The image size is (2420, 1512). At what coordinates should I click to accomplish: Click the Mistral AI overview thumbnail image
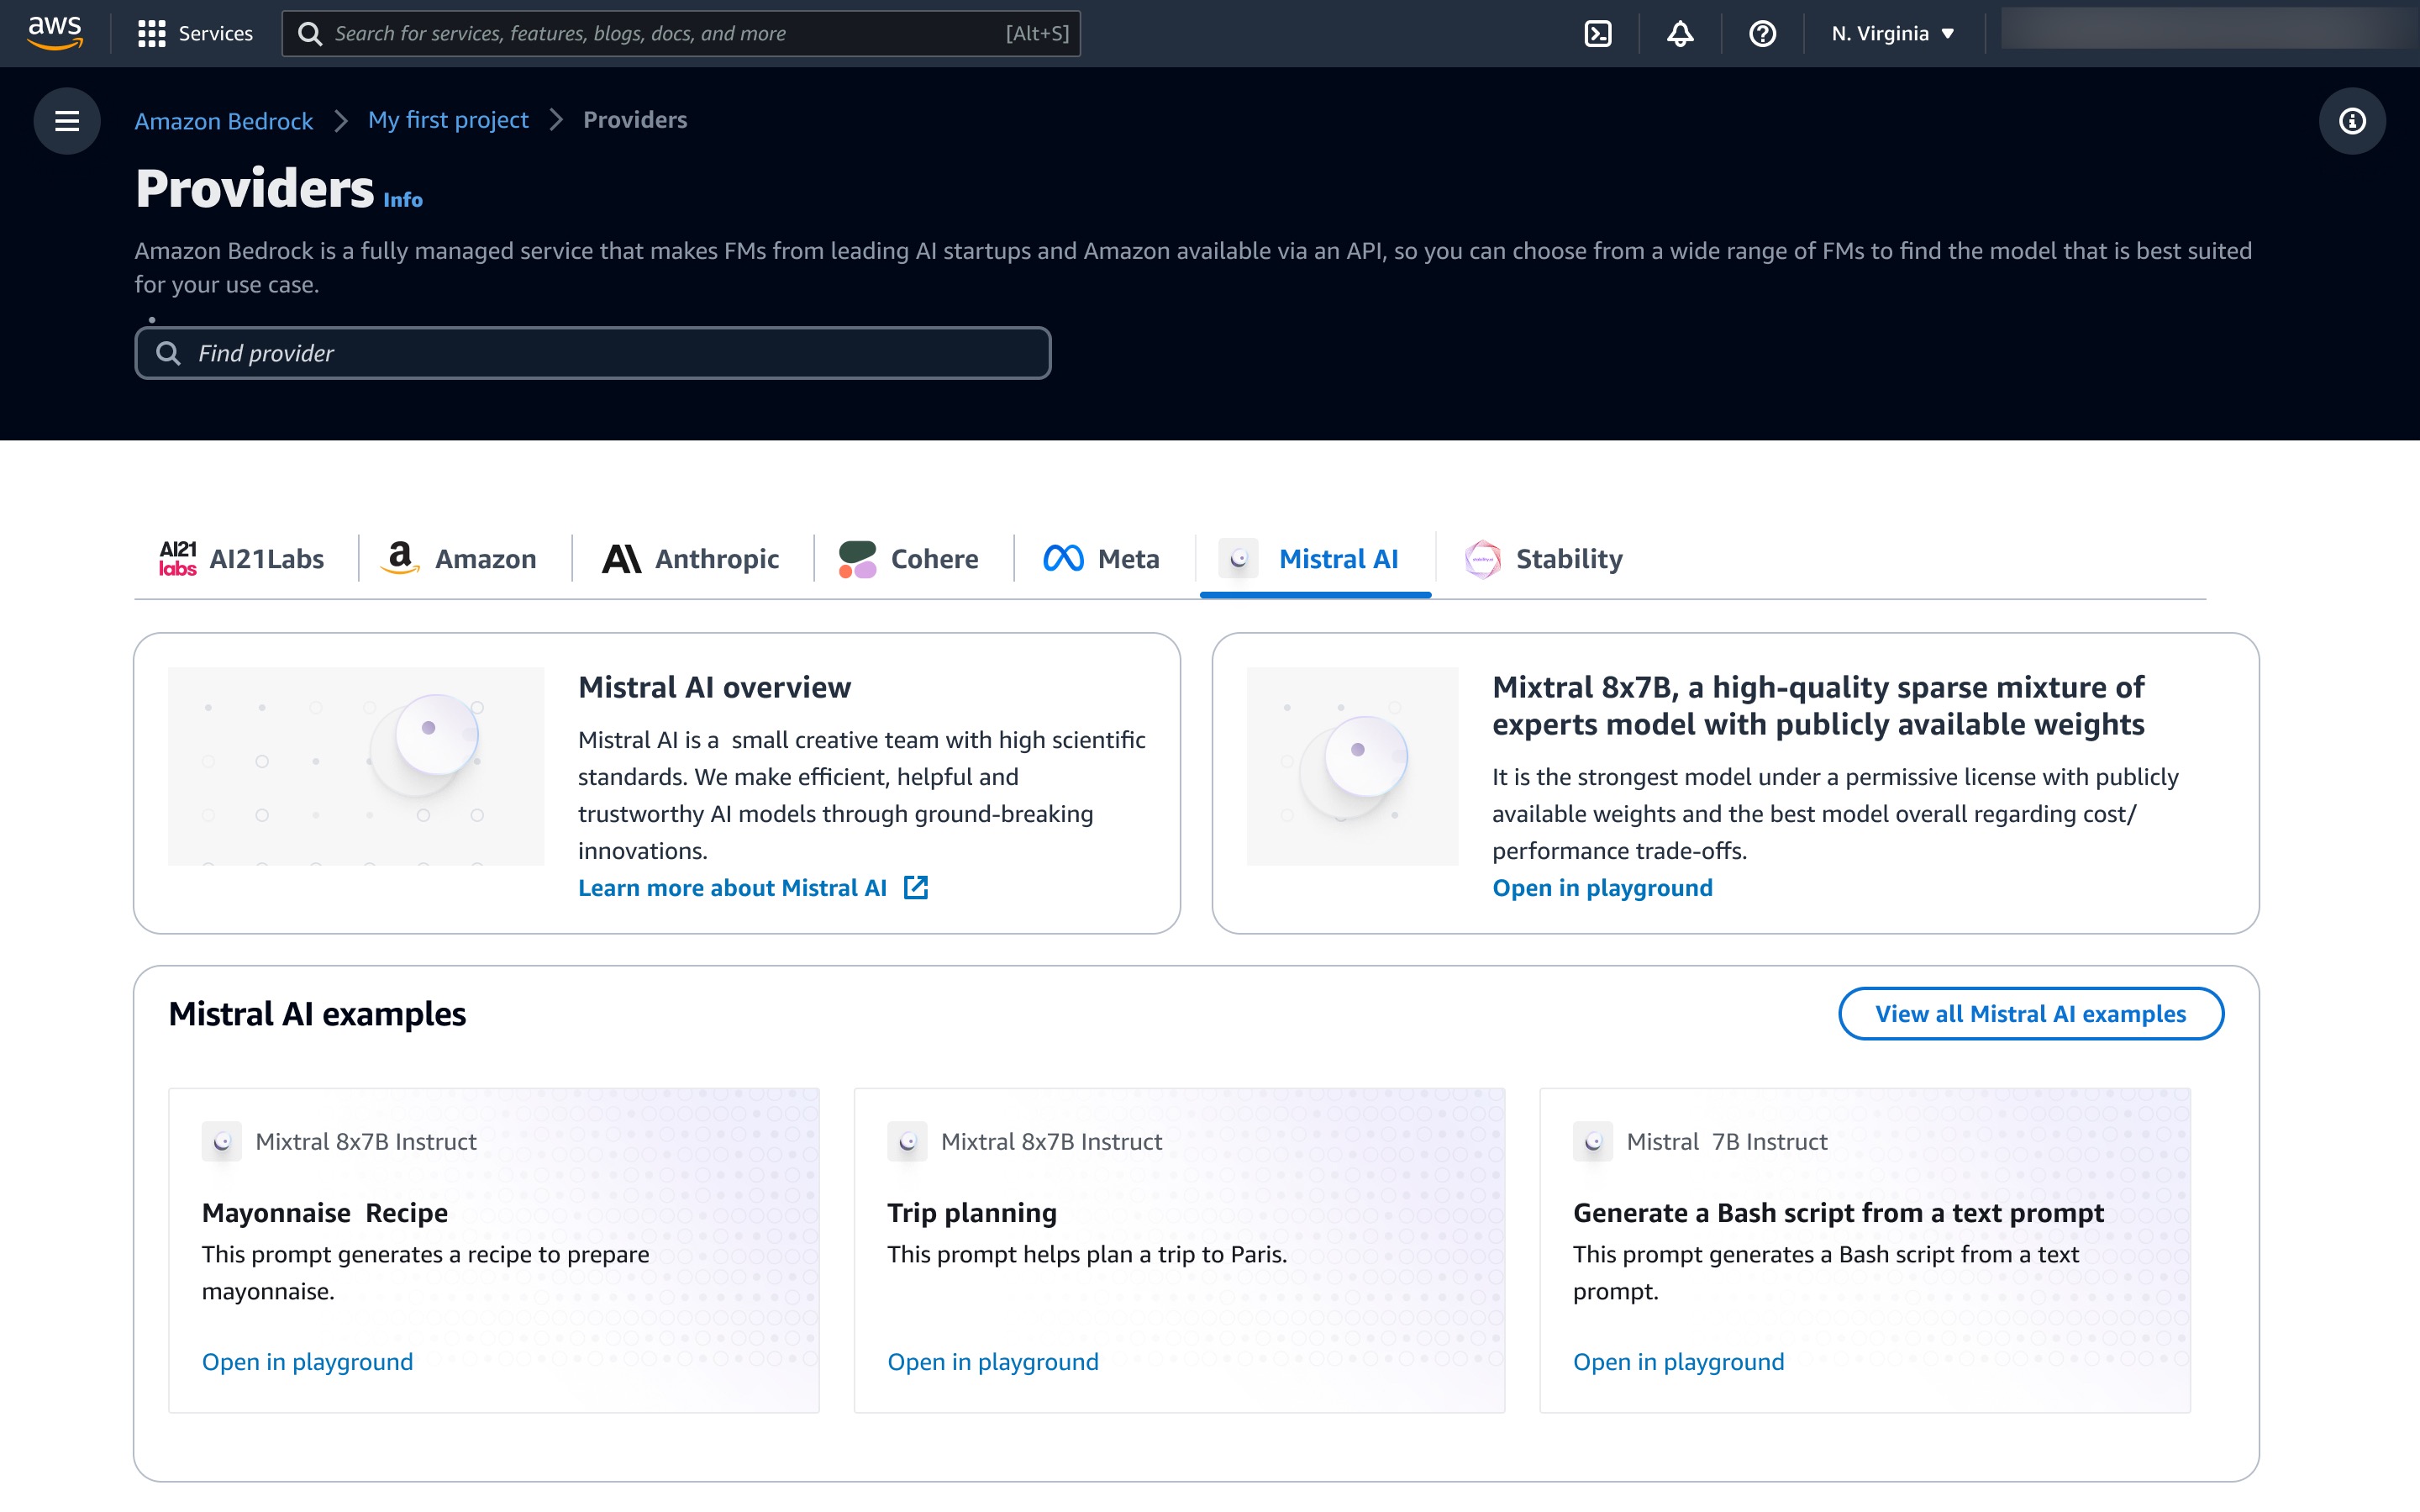point(355,766)
